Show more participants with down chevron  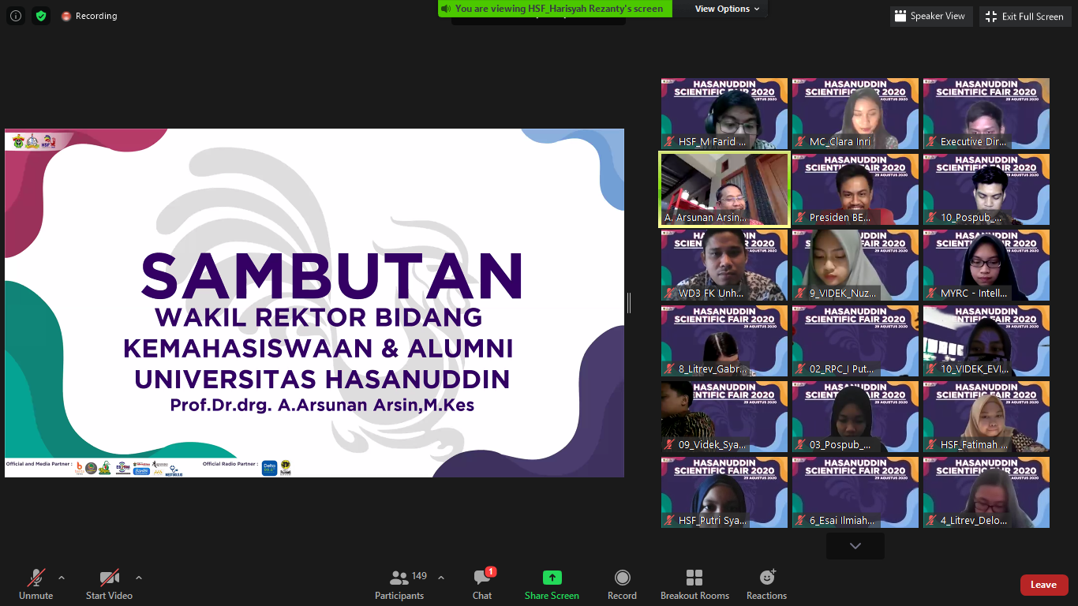pos(855,546)
